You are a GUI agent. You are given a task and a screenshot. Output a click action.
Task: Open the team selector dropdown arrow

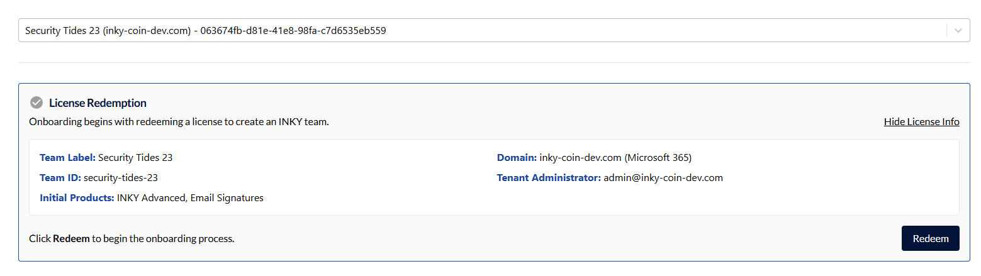(958, 30)
